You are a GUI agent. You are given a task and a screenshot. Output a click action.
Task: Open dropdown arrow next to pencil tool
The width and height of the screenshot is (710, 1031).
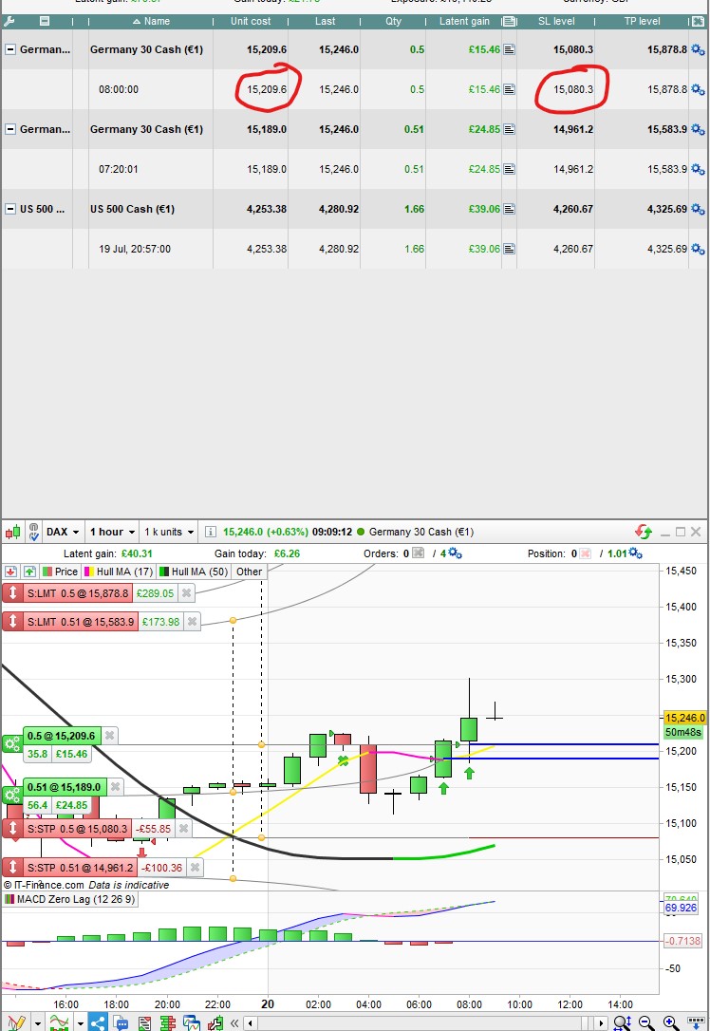[37, 1023]
